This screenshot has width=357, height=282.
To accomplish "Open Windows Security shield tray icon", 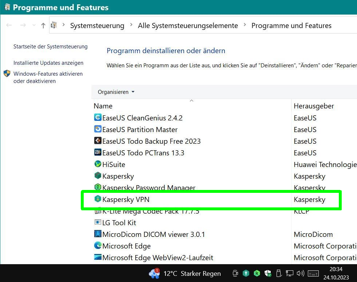I will [x=268, y=273].
